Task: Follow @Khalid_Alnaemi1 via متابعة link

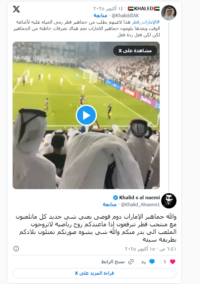Action: 110,205
